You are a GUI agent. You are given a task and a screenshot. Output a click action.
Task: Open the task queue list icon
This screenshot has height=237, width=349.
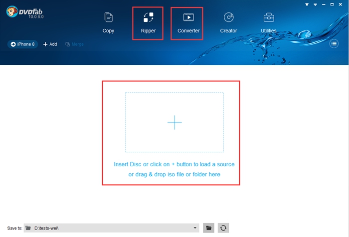334,44
